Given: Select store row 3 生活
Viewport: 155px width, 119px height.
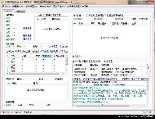Looking at the screenshot, I should point(35,66).
